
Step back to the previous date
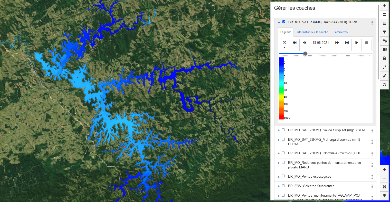(305, 43)
